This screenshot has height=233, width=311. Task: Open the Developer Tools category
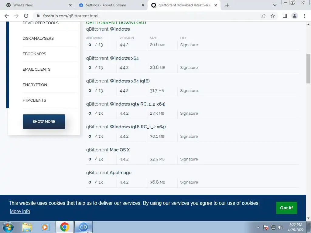pyautogui.click(x=40, y=23)
